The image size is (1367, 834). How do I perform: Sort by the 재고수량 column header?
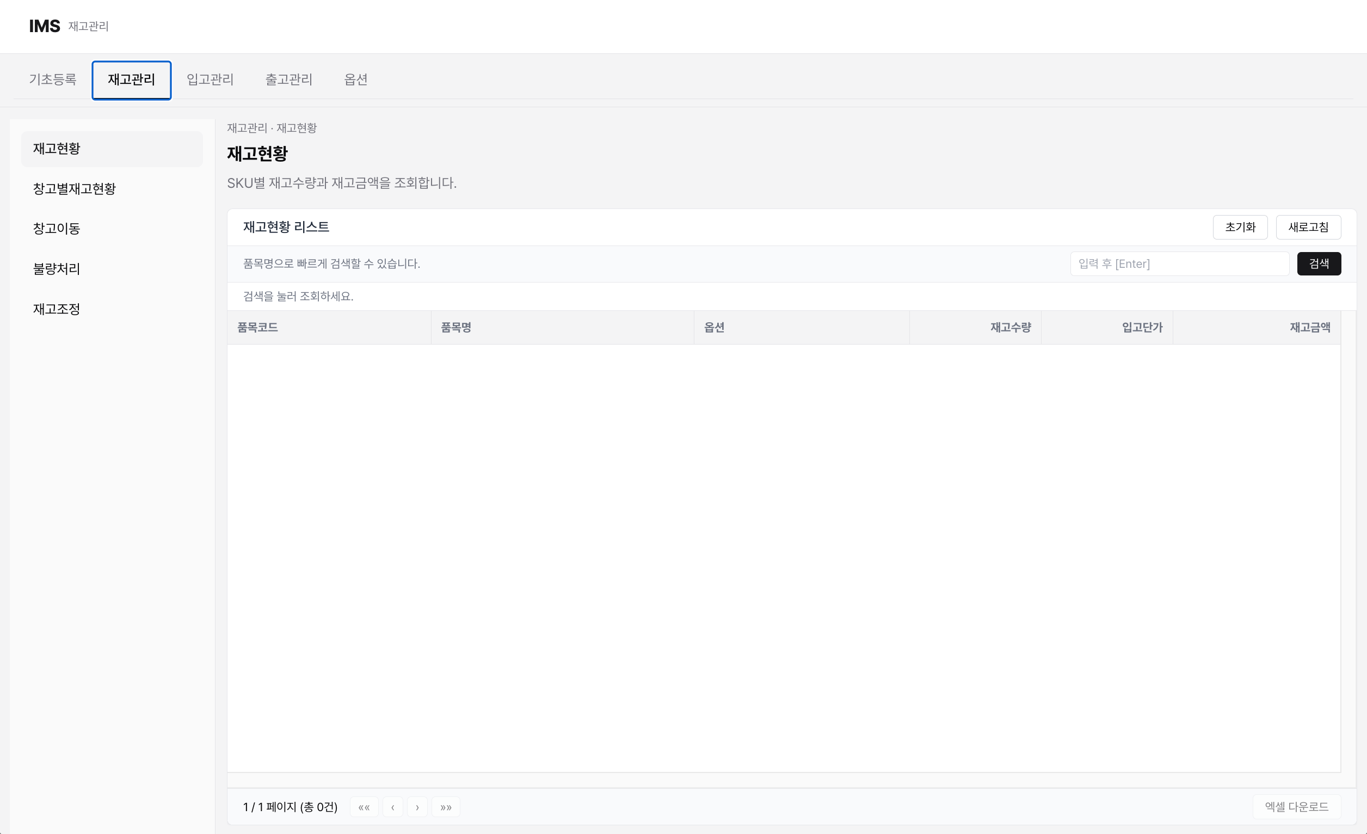(x=1011, y=327)
